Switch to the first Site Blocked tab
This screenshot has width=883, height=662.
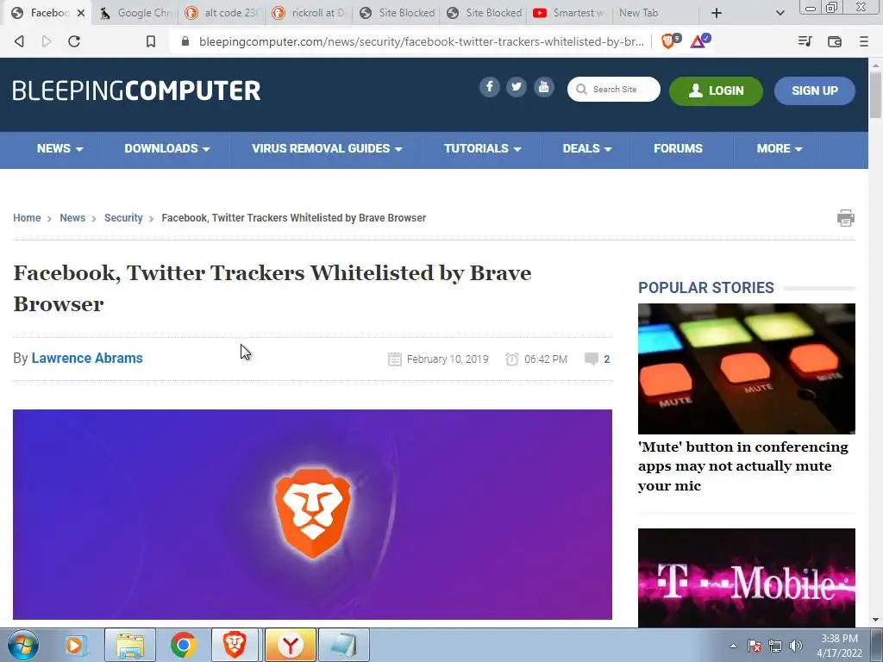(397, 12)
